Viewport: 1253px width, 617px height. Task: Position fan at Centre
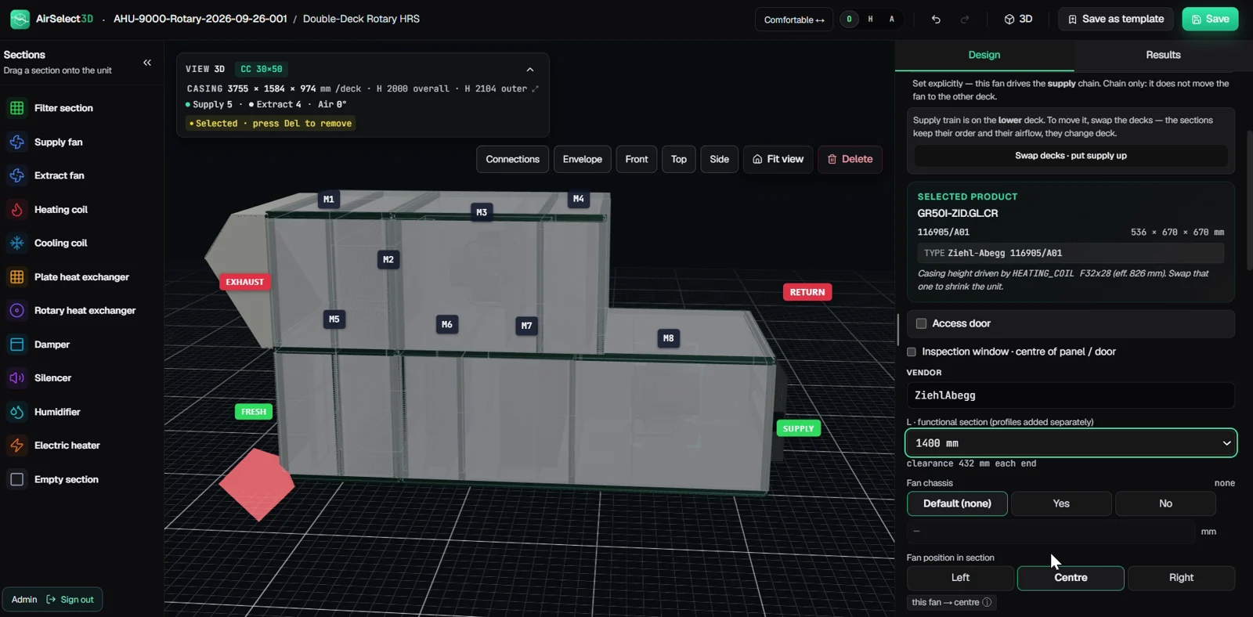tap(1071, 578)
